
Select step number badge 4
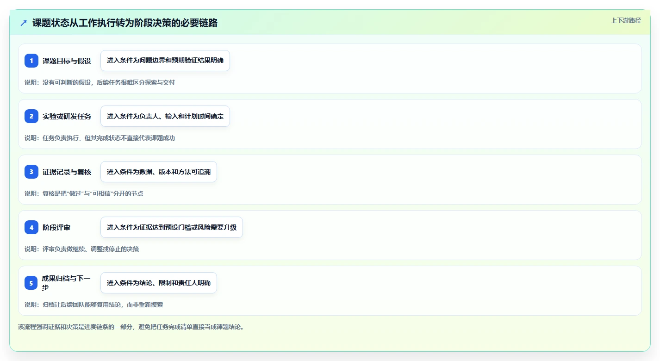(x=31, y=227)
